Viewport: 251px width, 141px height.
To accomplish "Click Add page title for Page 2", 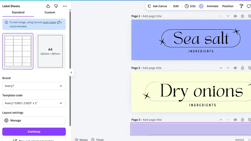I will click(x=152, y=68).
